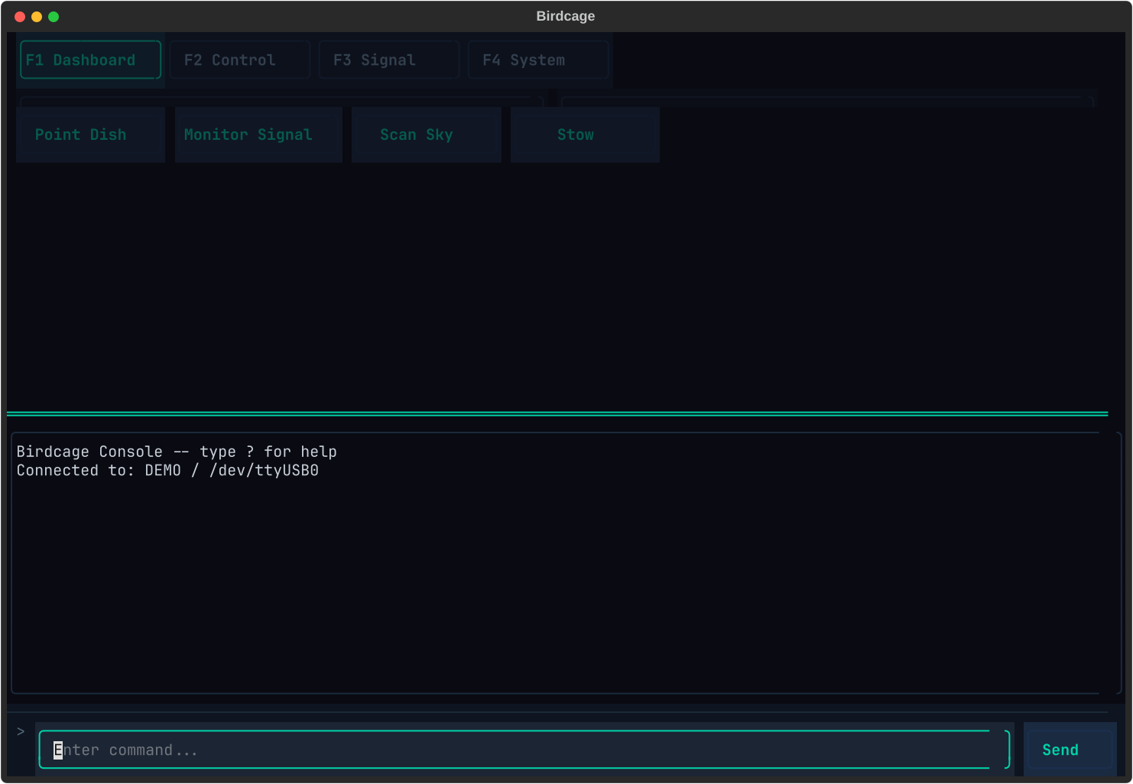
Task: Click the Birdcage window title
Action: [566, 16]
